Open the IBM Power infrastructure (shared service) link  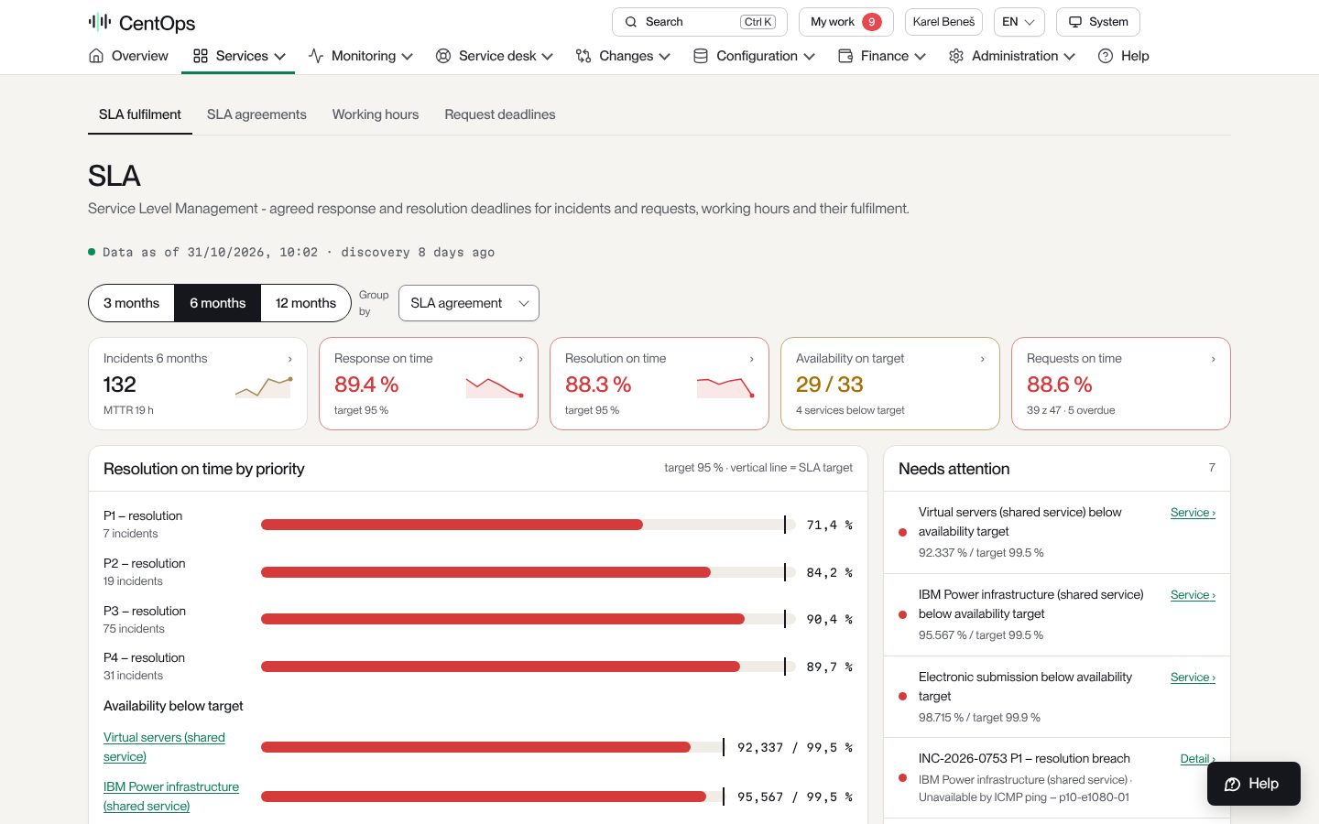point(171,797)
